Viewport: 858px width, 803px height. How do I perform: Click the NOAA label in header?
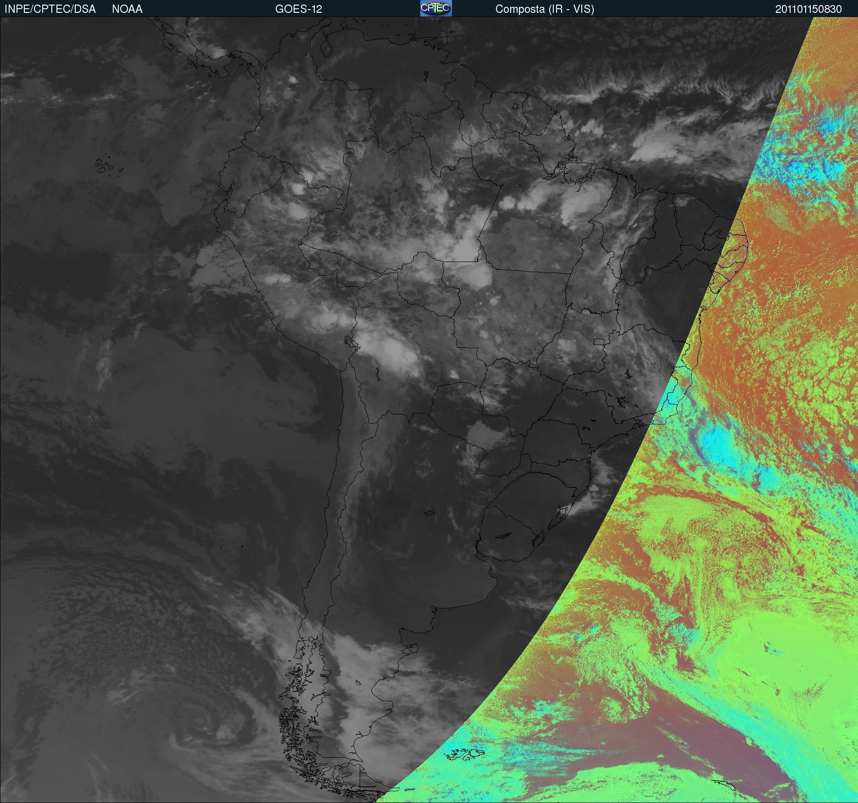127,9
